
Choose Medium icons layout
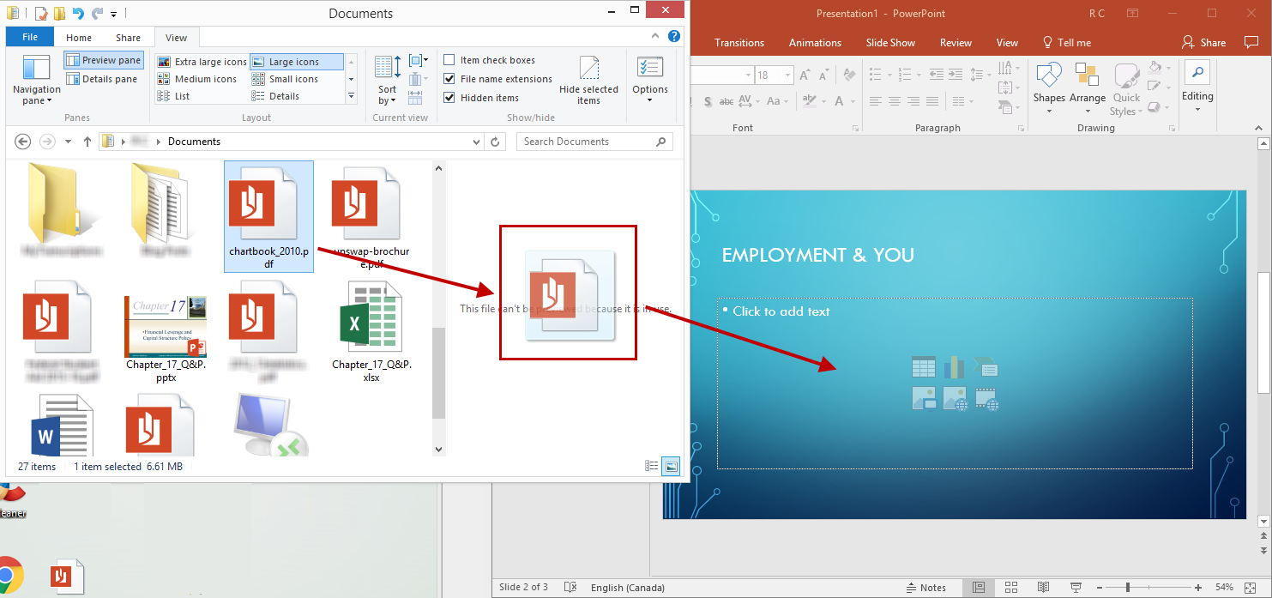click(x=197, y=79)
